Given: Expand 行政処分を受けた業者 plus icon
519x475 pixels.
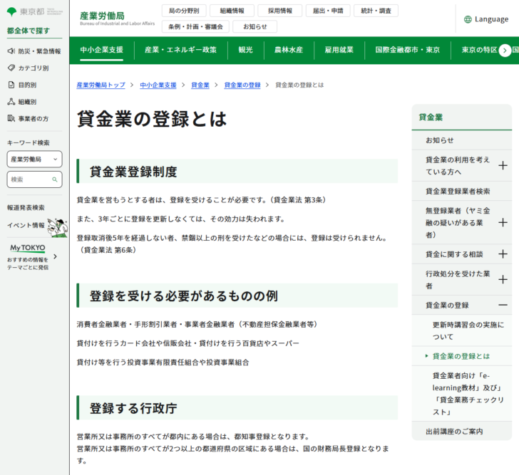Looking at the screenshot, I should coord(503,280).
